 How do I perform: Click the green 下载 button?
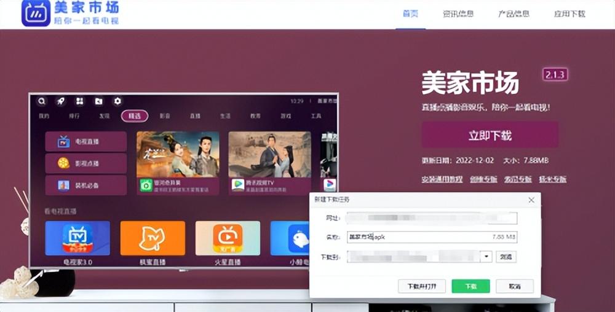(x=470, y=286)
